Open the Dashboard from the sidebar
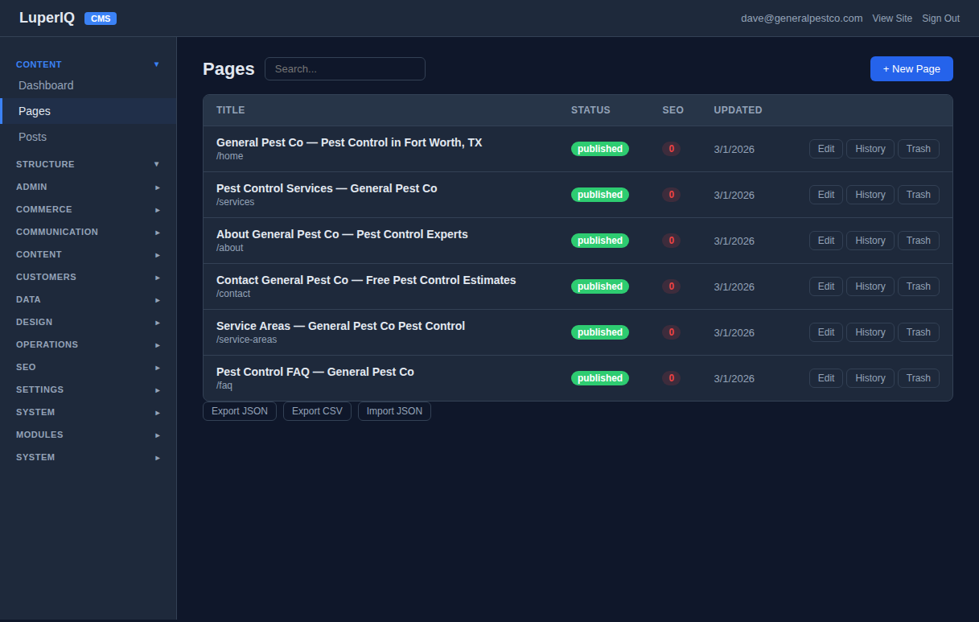Image resolution: width=979 pixels, height=622 pixels. [46, 85]
